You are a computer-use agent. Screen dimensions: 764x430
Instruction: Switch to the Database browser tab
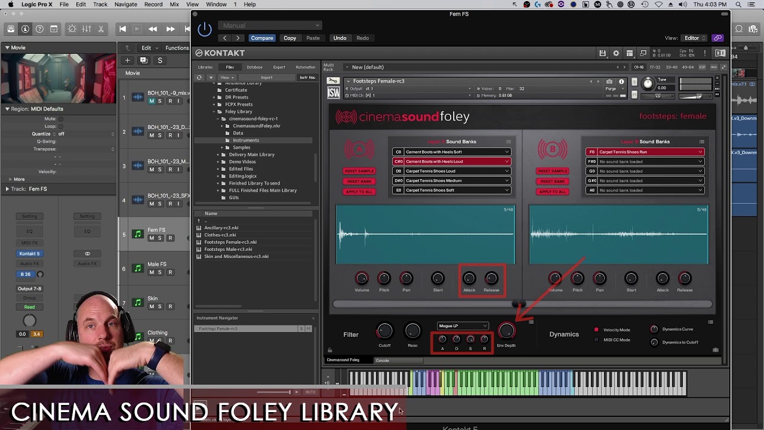coord(254,67)
